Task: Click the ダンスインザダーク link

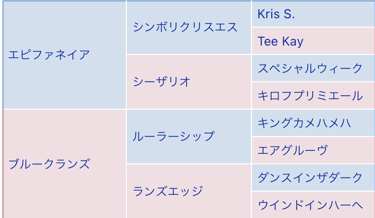Action: tap(310, 178)
